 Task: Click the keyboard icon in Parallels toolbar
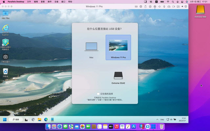pos(136,7)
